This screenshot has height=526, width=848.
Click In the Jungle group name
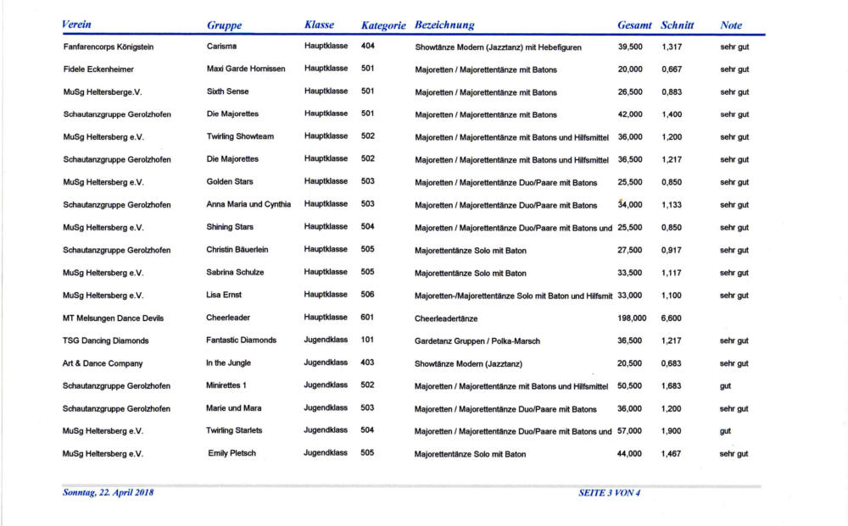[x=228, y=363]
